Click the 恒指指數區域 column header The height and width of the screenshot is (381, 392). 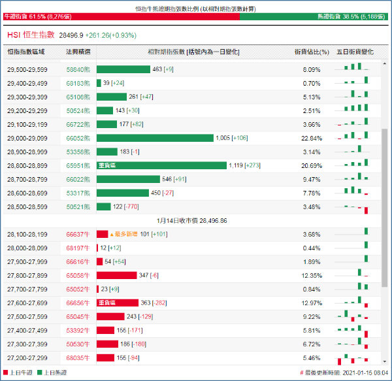[26, 52]
